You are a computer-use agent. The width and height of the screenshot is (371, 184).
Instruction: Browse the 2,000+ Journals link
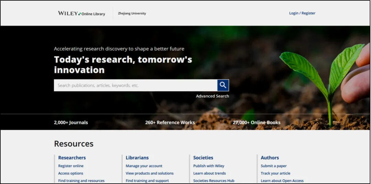[x=71, y=123]
